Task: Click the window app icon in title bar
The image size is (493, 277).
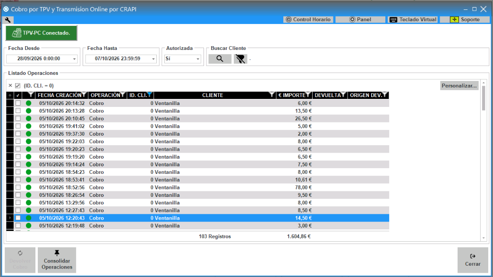Action: [6, 9]
